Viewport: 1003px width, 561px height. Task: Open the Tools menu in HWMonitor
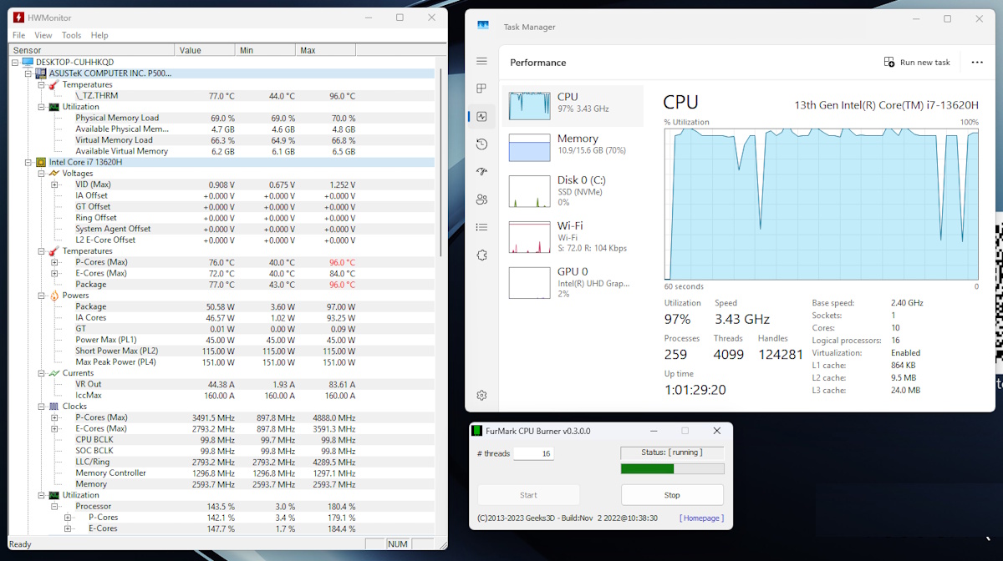[71, 34]
